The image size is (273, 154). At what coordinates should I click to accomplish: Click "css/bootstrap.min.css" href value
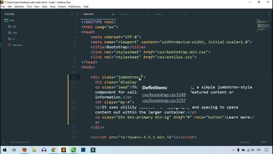click(x=182, y=52)
